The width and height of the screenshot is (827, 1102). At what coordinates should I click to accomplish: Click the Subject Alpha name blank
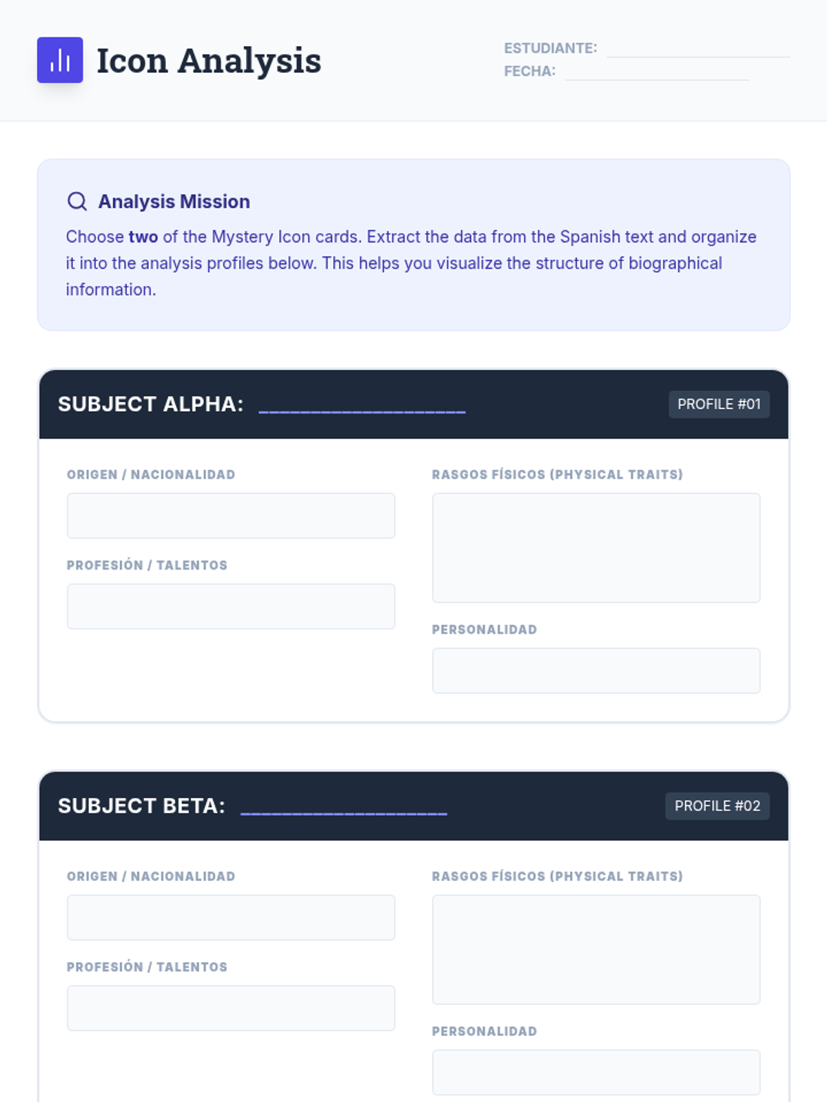pyautogui.click(x=362, y=405)
